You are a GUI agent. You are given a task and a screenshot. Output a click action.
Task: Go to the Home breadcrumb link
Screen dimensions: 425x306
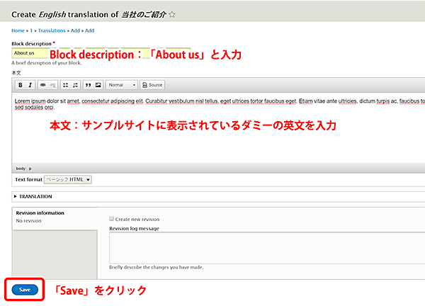click(x=18, y=30)
